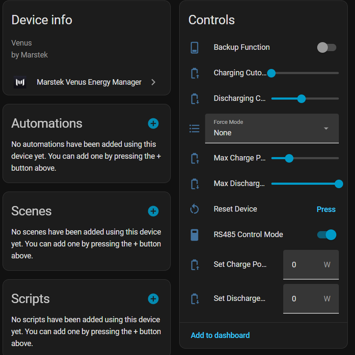Click the Discharging Cutoff slider handle
Screen dimensions: 355x355
point(301,99)
